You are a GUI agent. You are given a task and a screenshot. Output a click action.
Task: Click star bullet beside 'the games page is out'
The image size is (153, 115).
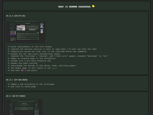9,68
